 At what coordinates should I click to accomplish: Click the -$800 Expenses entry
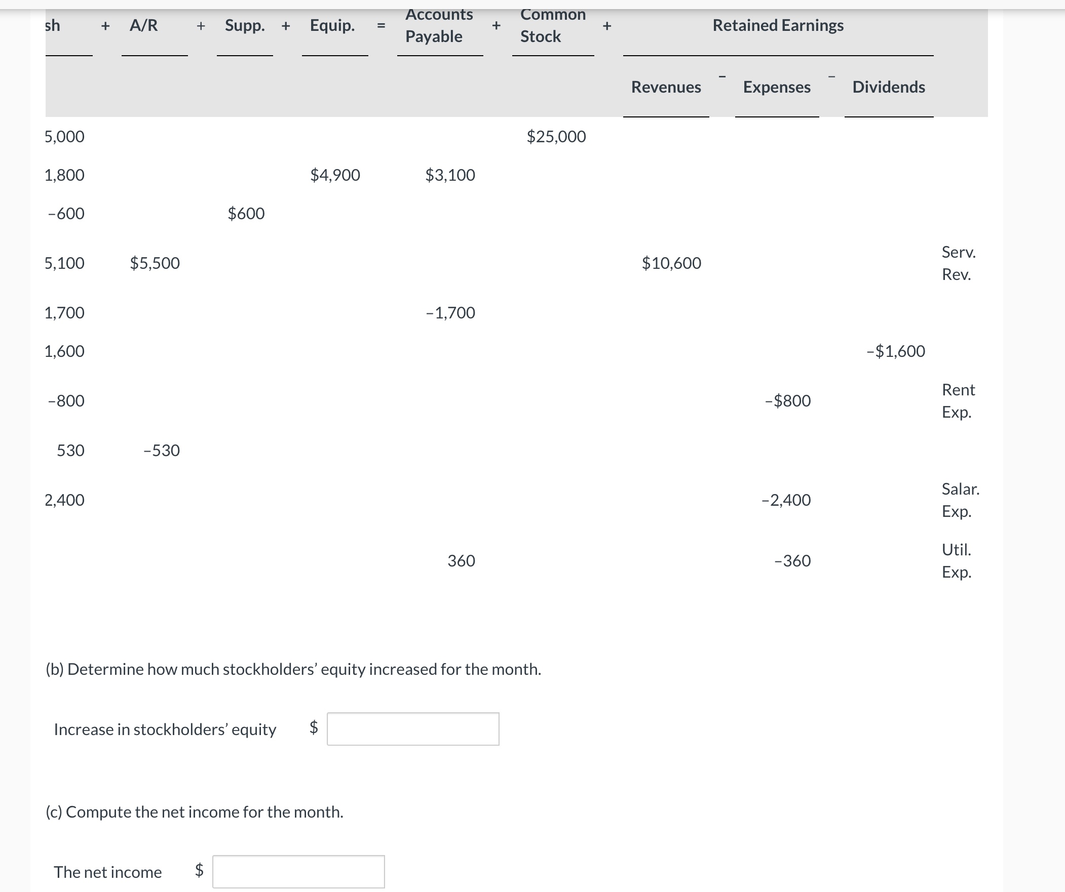click(787, 400)
